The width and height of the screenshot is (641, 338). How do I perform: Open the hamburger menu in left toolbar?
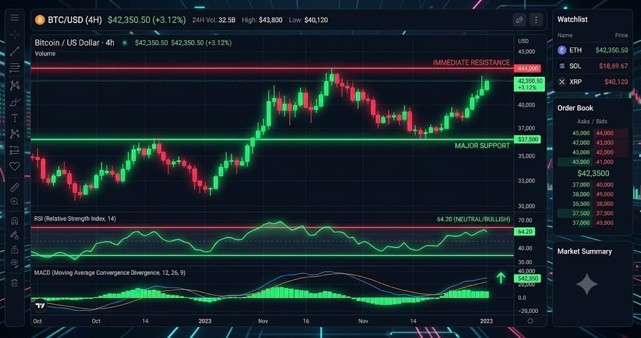click(x=15, y=17)
